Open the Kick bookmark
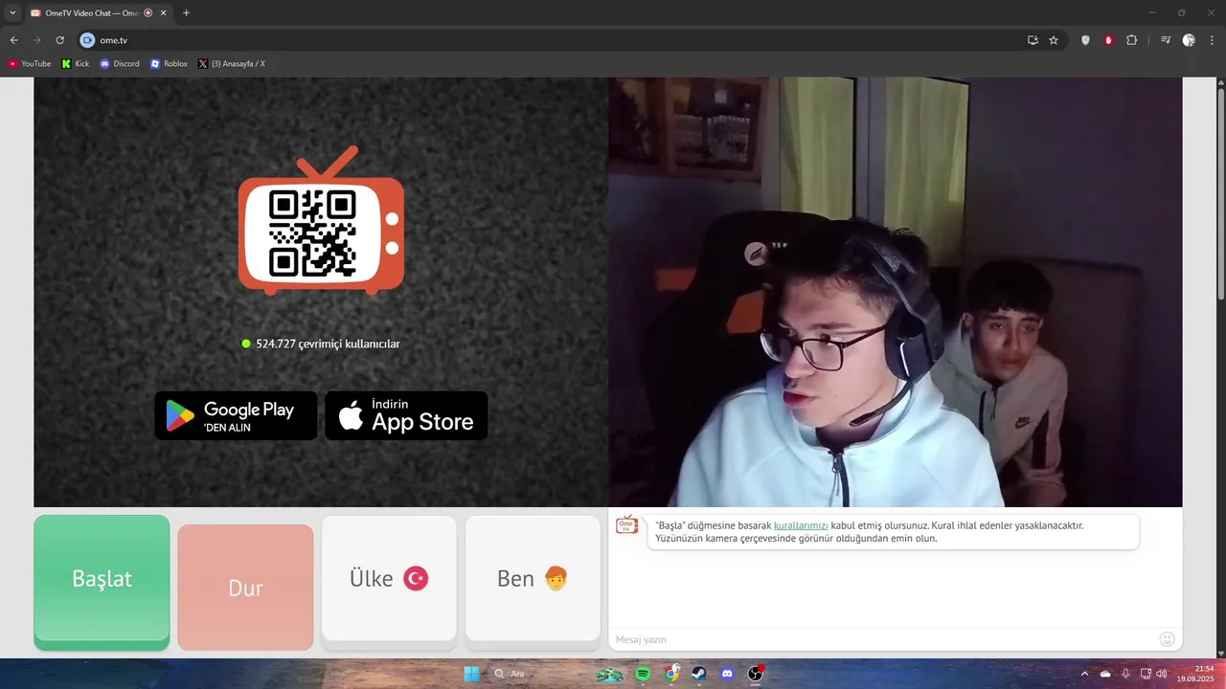The image size is (1226, 689). tap(76, 64)
